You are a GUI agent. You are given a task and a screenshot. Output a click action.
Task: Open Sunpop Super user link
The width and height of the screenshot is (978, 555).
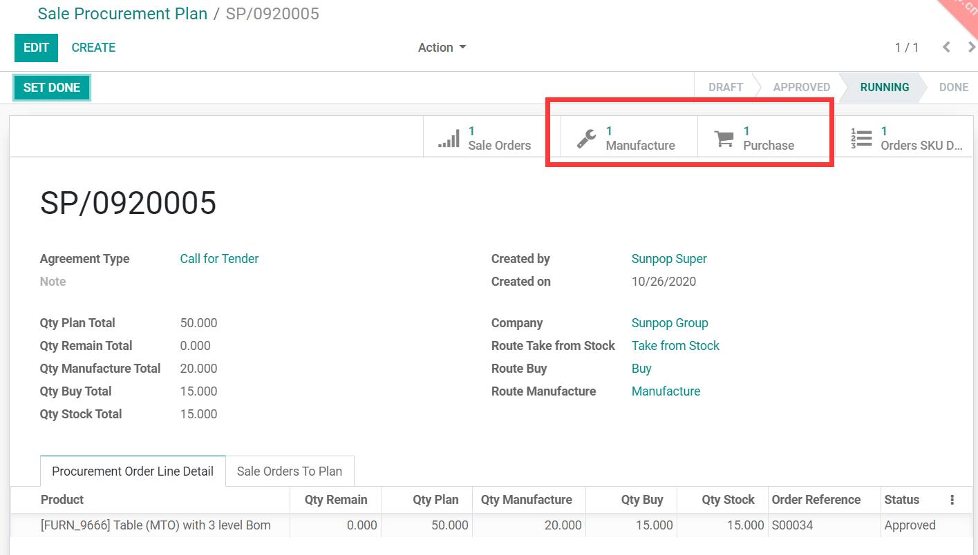[669, 259]
